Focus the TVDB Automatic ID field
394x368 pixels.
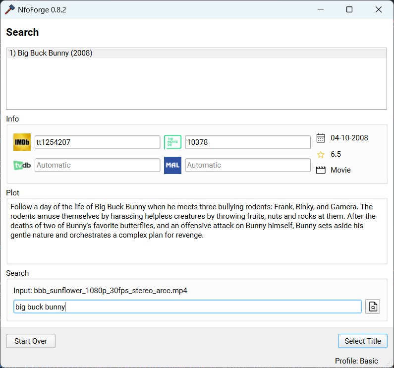[x=97, y=165]
